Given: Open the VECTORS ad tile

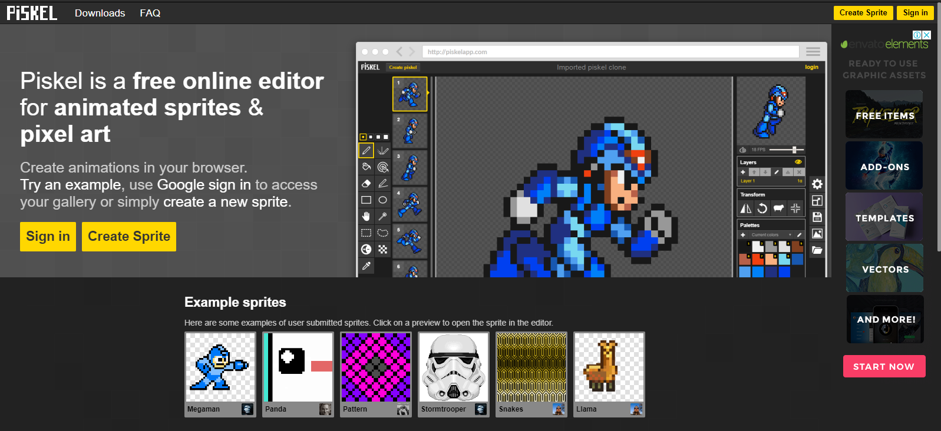Looking at the screenshot, I should pos(884,268).
